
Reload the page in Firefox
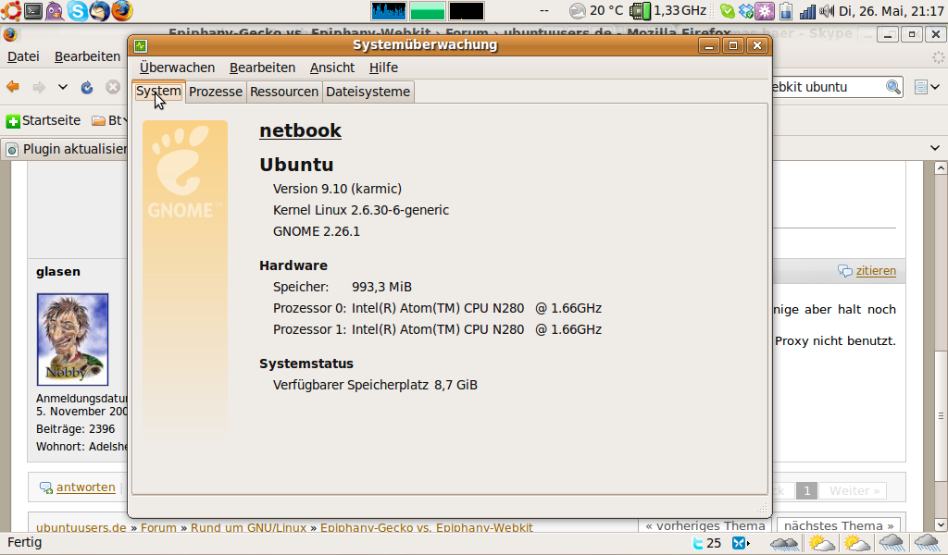coord(87,87)
